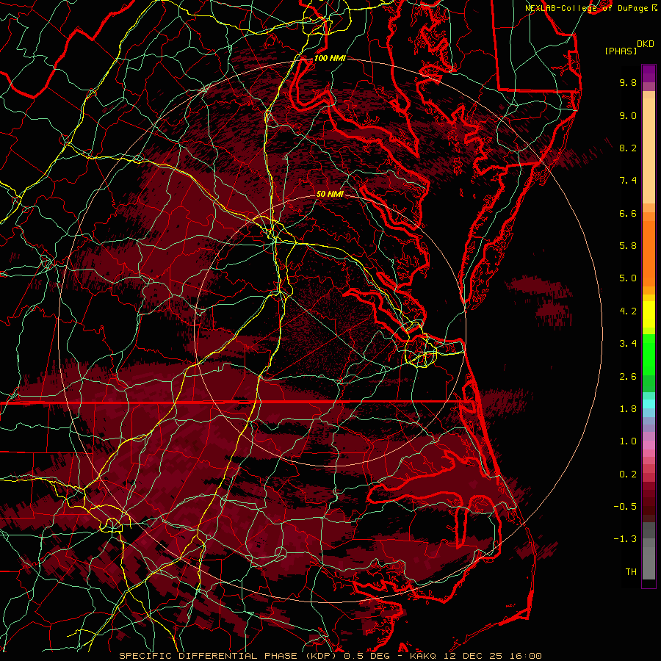This screenshot has width=661, height=661.
Task: Click the purple top segment of color bar
Action: tap(649, 73)
